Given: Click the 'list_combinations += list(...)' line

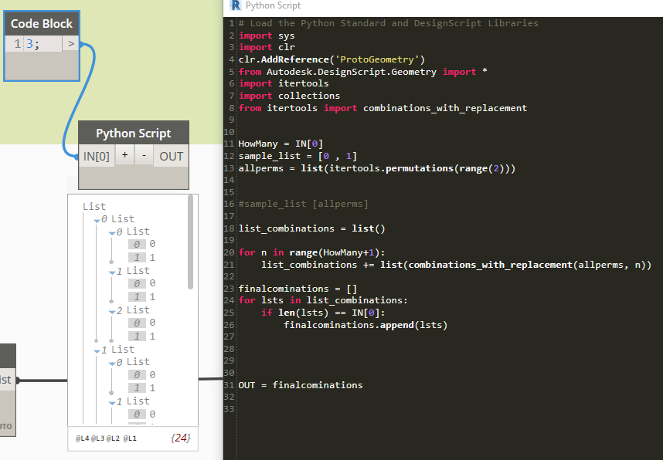Looking at the screenshot, I should (456, 265).
